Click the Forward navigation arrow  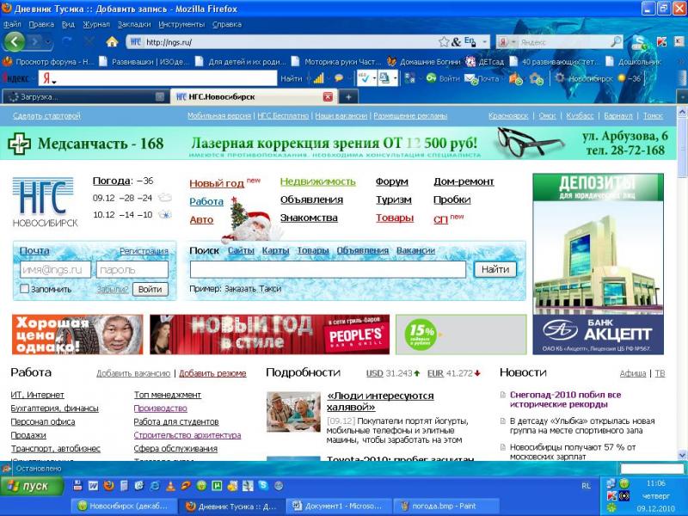point(34,42)
